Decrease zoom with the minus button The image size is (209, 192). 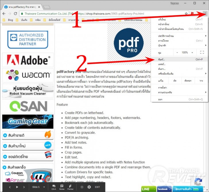tap(177, 53)
